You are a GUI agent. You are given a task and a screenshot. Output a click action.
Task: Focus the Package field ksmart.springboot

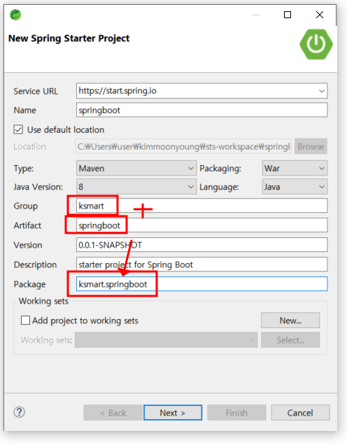(201, 284)
